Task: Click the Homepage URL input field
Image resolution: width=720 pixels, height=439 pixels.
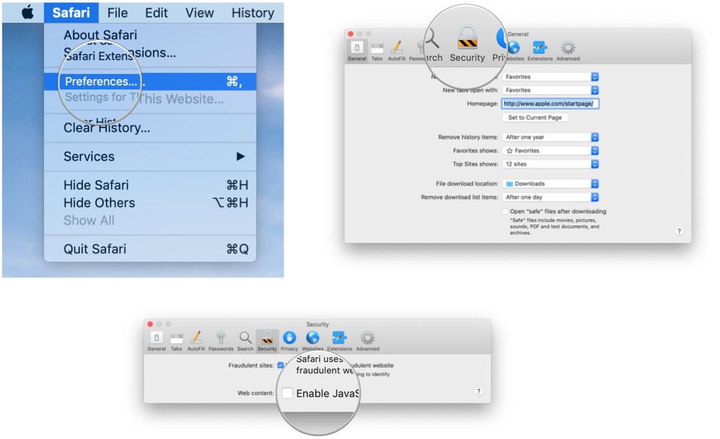Action: tap(550, 103)
